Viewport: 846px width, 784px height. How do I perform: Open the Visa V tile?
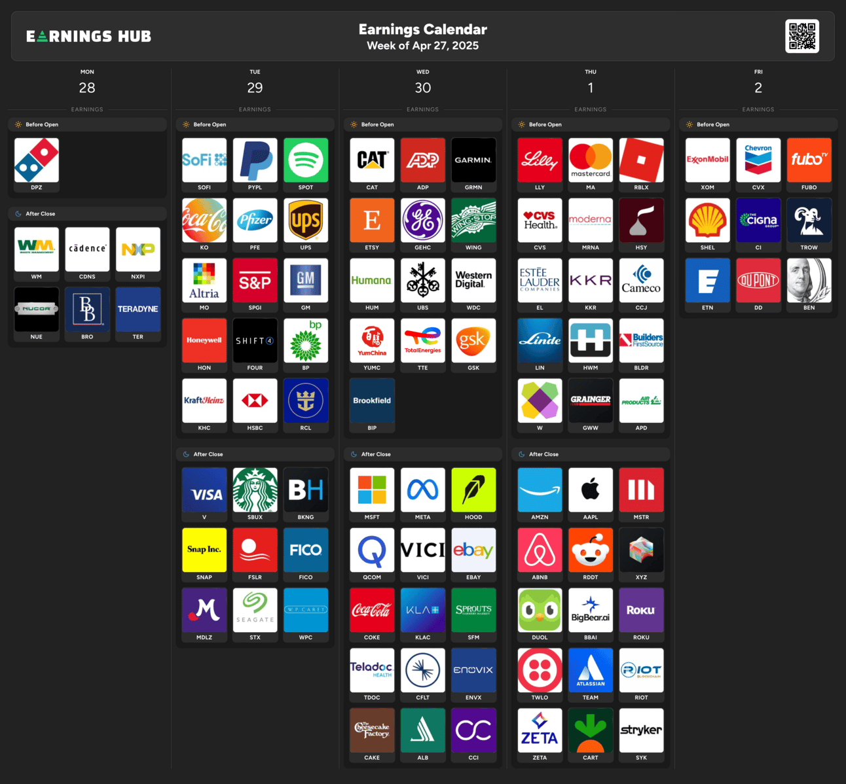click(204, 495)
